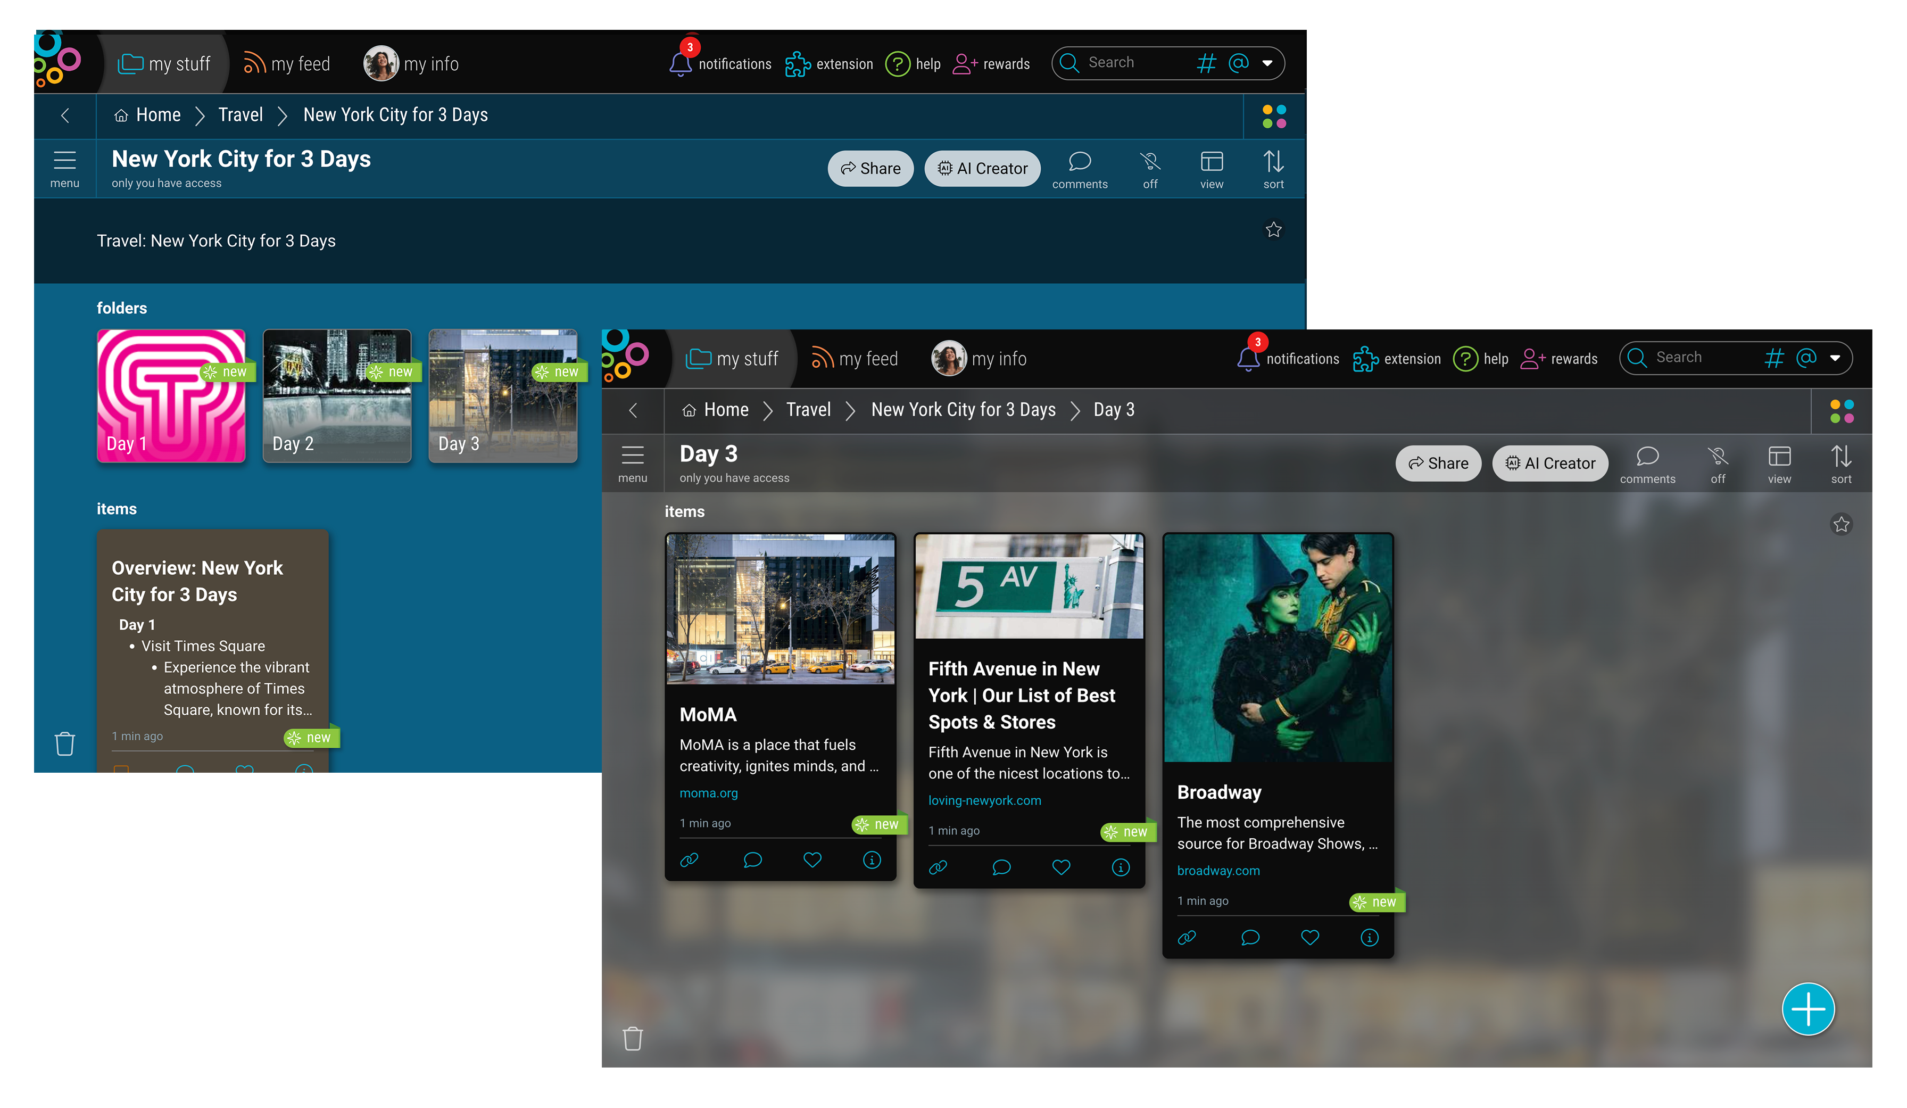
Task: Open comments in Day 3 toolbar
Action: coord(1647,464)
